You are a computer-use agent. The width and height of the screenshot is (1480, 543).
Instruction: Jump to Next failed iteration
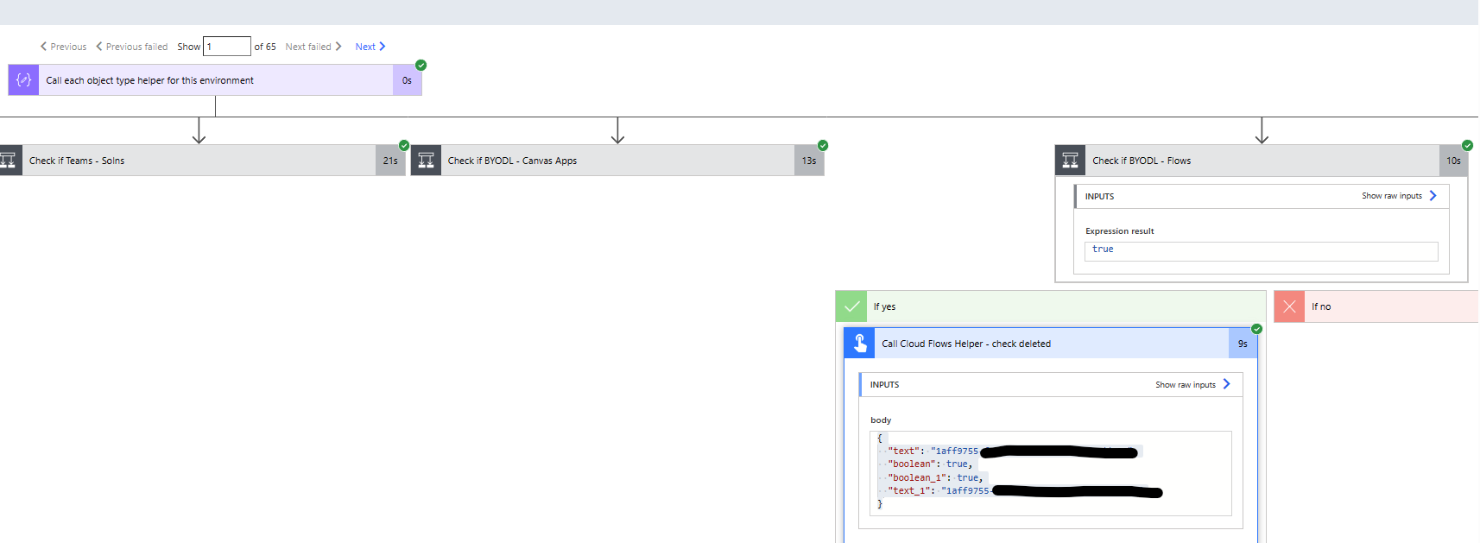point(313,47)
